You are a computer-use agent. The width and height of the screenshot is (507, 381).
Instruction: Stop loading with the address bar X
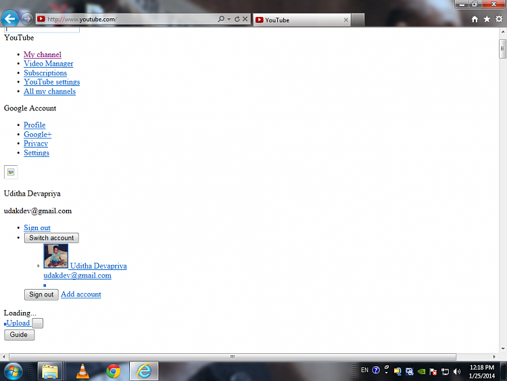coord(245,19)
